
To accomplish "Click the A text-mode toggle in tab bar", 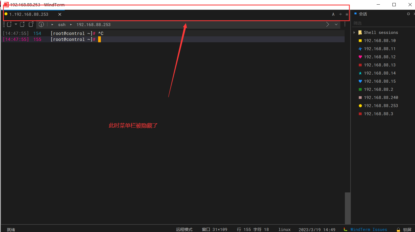I will [x=333, y=14].
